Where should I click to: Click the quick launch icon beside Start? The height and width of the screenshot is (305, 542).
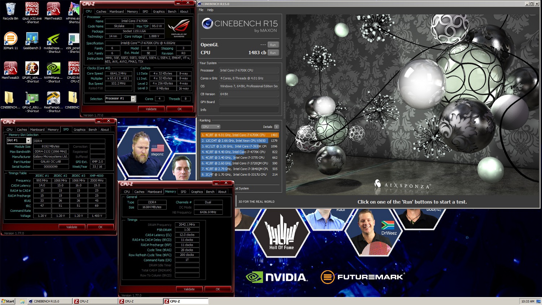(22, 301)
